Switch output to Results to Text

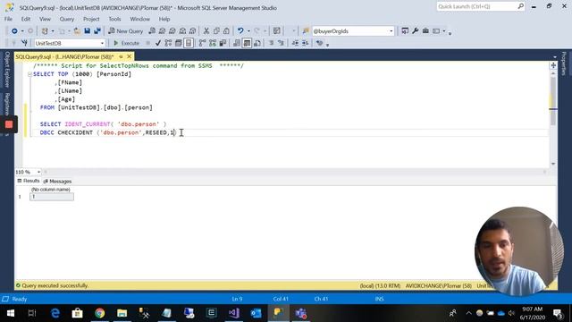pos(237,43)
